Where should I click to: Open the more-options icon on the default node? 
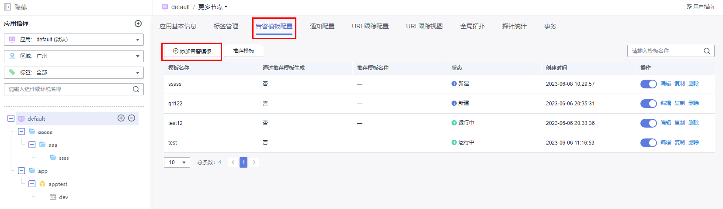[x=132, y=118]
